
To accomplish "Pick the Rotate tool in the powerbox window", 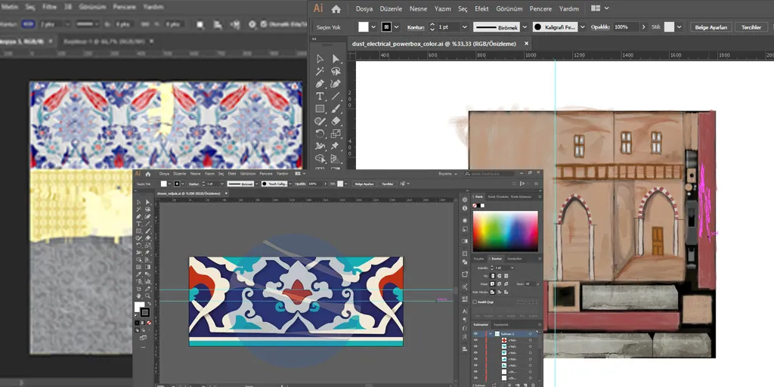I will click(320, 133).
